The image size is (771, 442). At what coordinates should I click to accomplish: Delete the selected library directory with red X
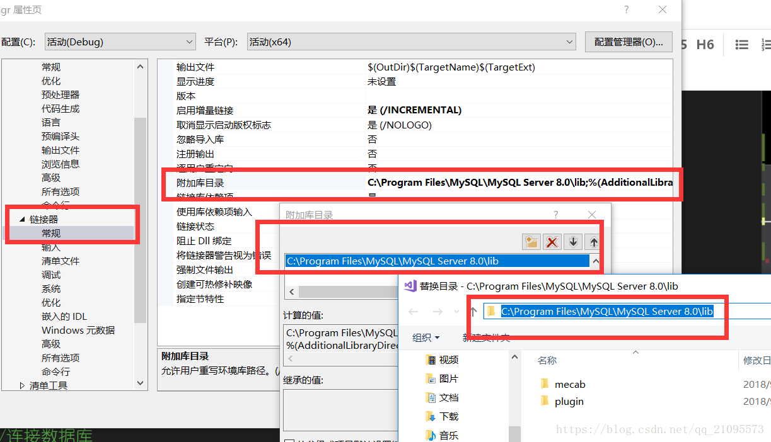(x=552, y=241)
